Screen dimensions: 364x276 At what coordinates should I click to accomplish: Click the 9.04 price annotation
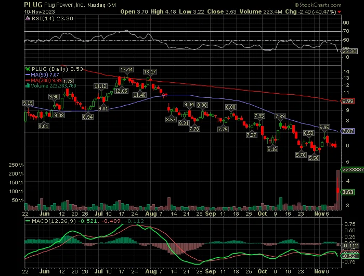point(189,105)
